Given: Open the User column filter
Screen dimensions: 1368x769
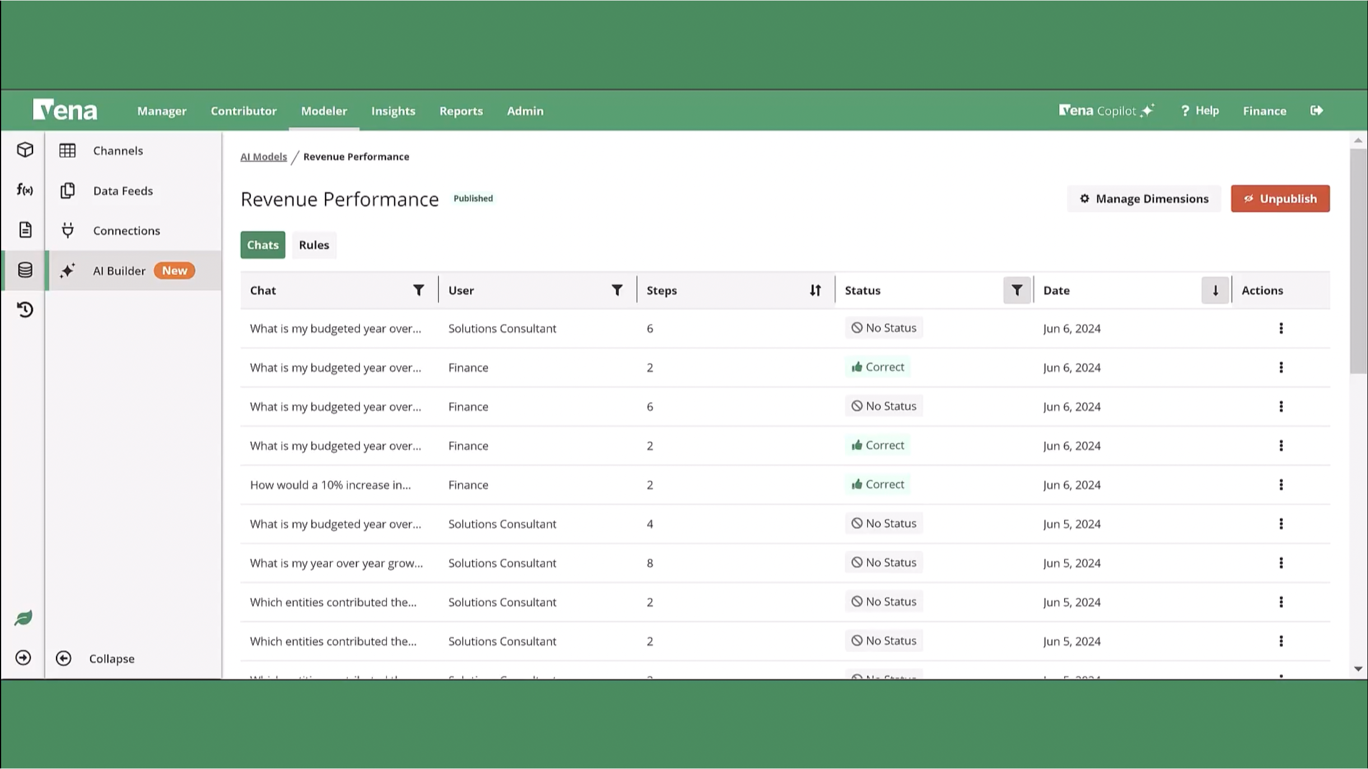Looking at the screenshot, I should click(617, 290).
